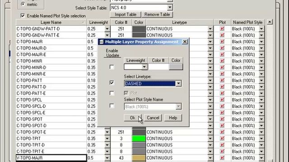
Task: Open linetype dropdown for V-TOPO-MAJR
Action: click(x=210, y=158)
